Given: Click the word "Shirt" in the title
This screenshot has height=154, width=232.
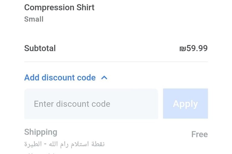Looking at the screenshot, I should click(x=85, y=7).
